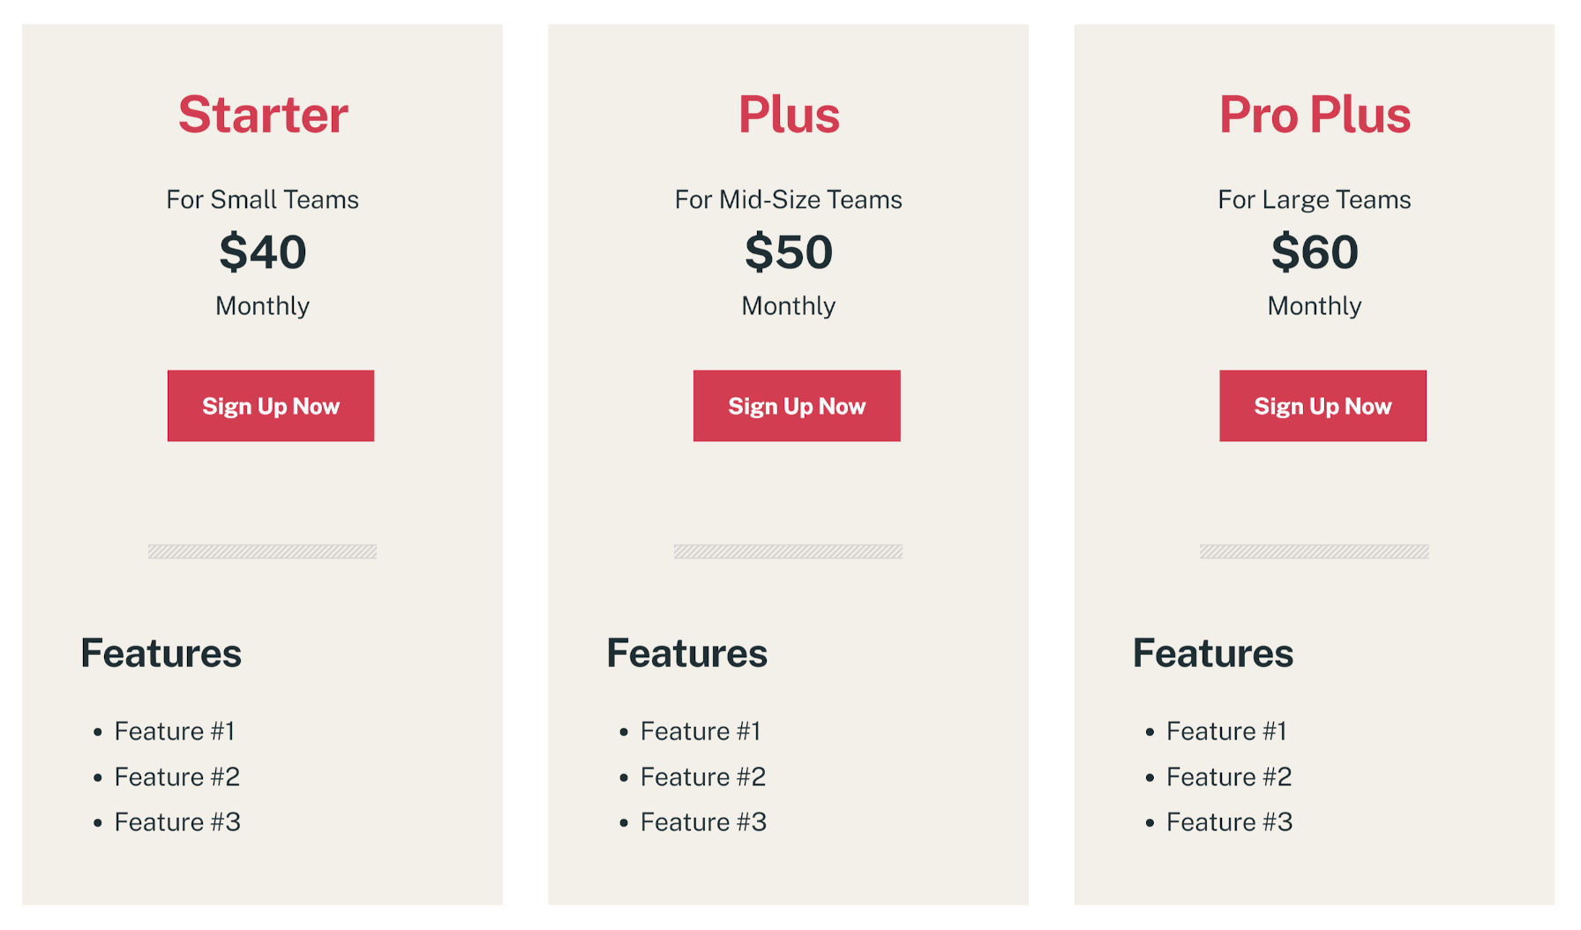Image resolution: width=1581 pixels, height=930 pixels.
Task: Select the Starter plan title
Action: (263, 113)
